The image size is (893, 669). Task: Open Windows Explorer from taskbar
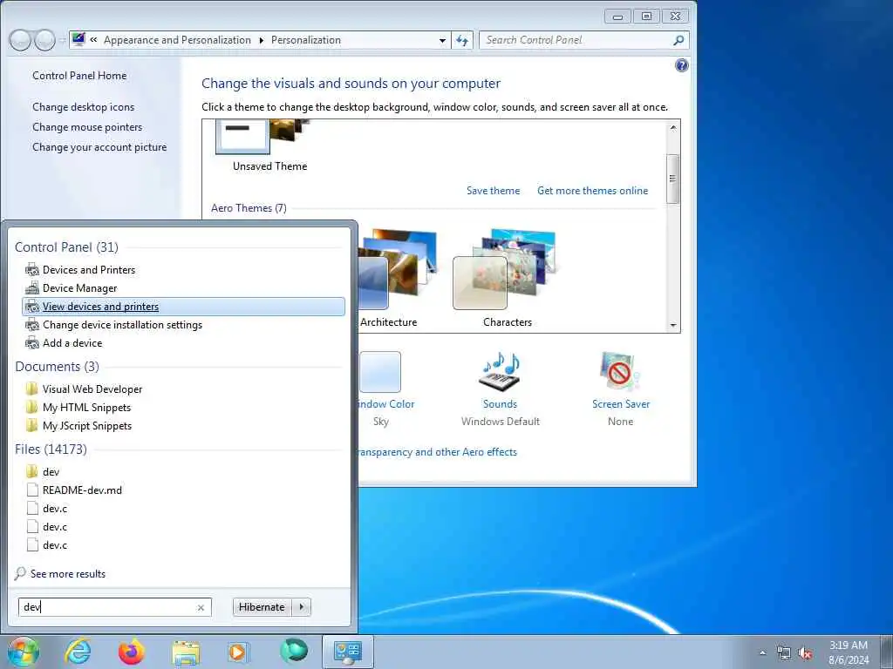click(x=187, y=652)
